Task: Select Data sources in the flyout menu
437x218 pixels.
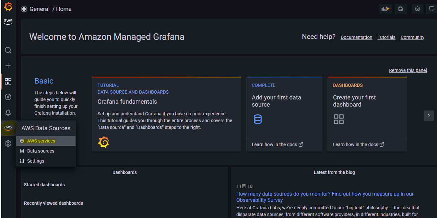Action: [46, 151]
